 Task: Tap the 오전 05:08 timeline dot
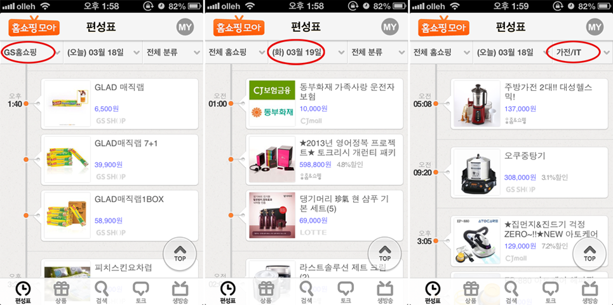pos(436,104)
